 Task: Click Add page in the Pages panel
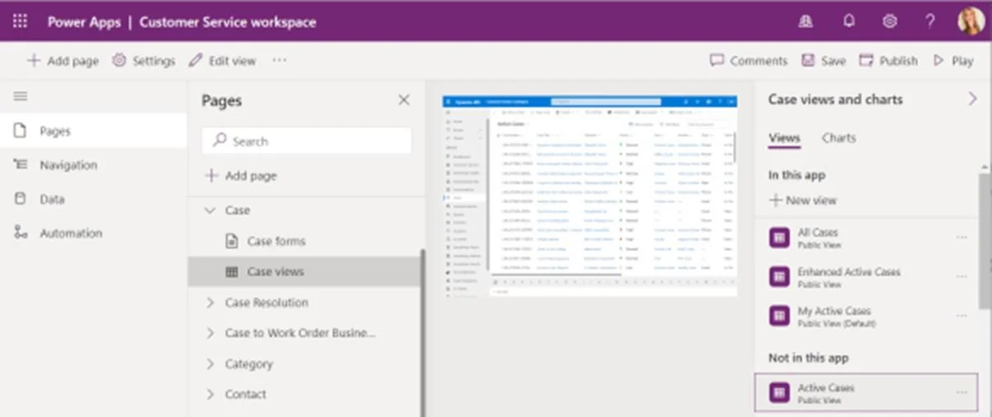(x=241, y=176)
